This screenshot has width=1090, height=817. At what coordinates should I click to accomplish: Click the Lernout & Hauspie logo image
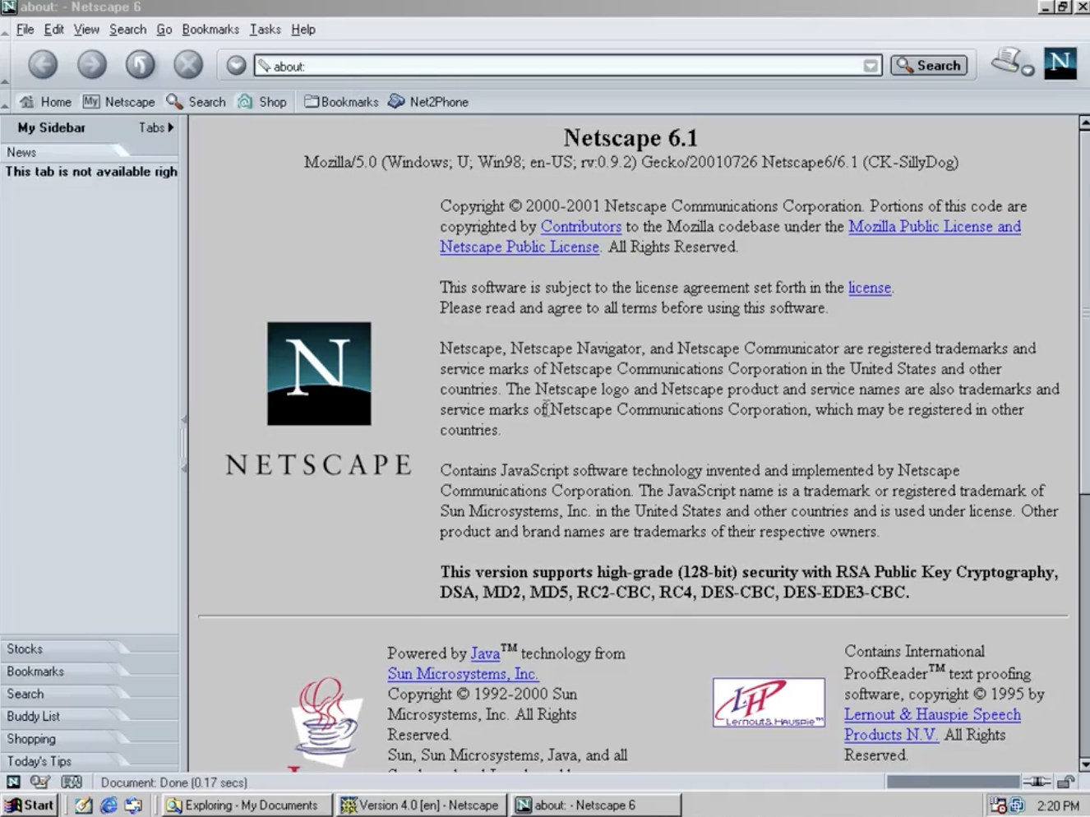pyautogui.click(x=769, y=703)
